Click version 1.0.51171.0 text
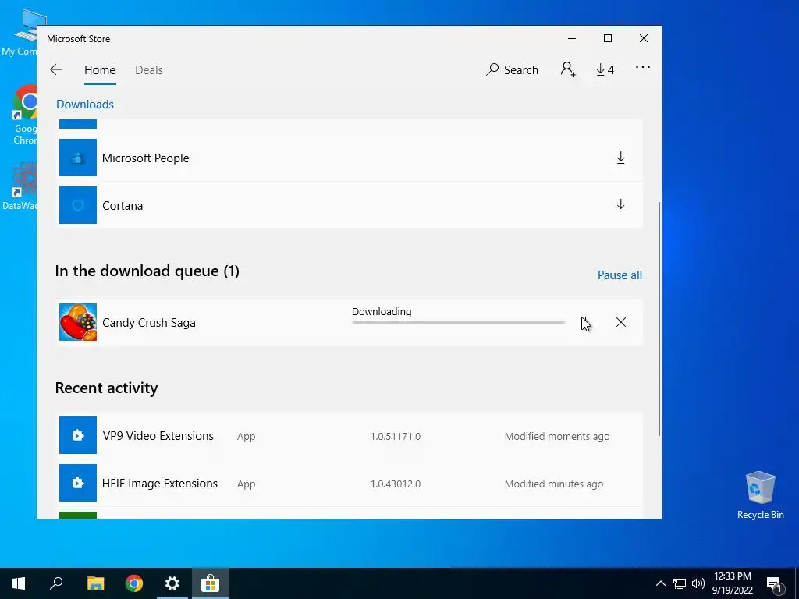Image resolution: width=799 pixels, height=599 pixels. 396,437
